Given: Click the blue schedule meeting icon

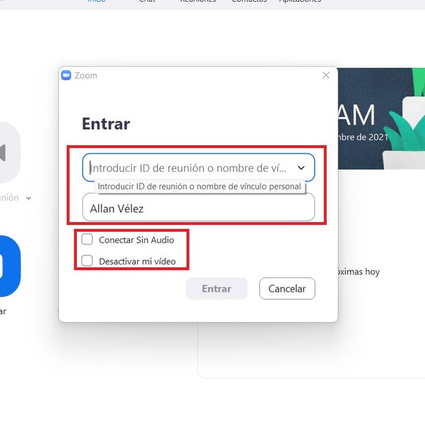Looking at the screenshot, I should coord(8,266).
